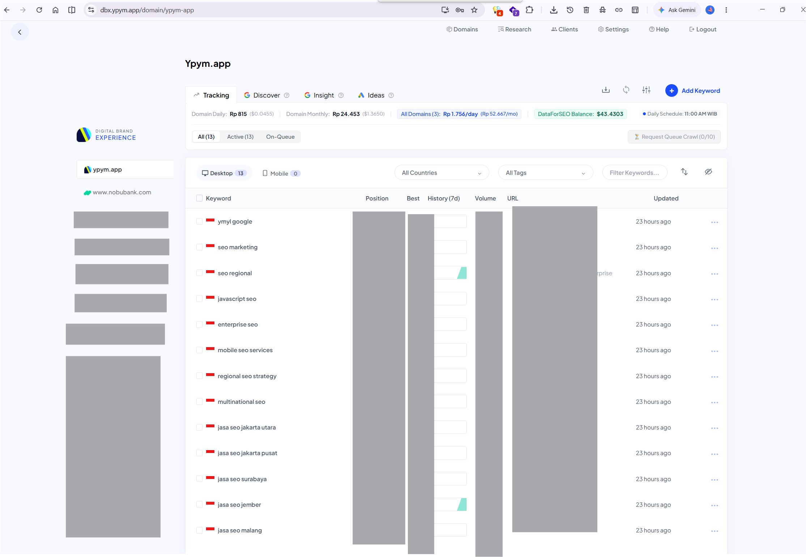
Task: Open the browser extensions puzzle icon
Action: click(529, 10)
